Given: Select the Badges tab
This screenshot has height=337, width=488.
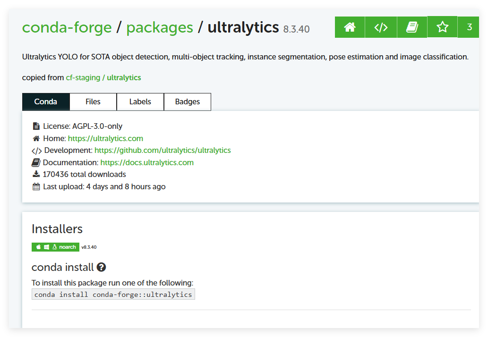Looking at the screenshot, I should (x=188, y=101).
